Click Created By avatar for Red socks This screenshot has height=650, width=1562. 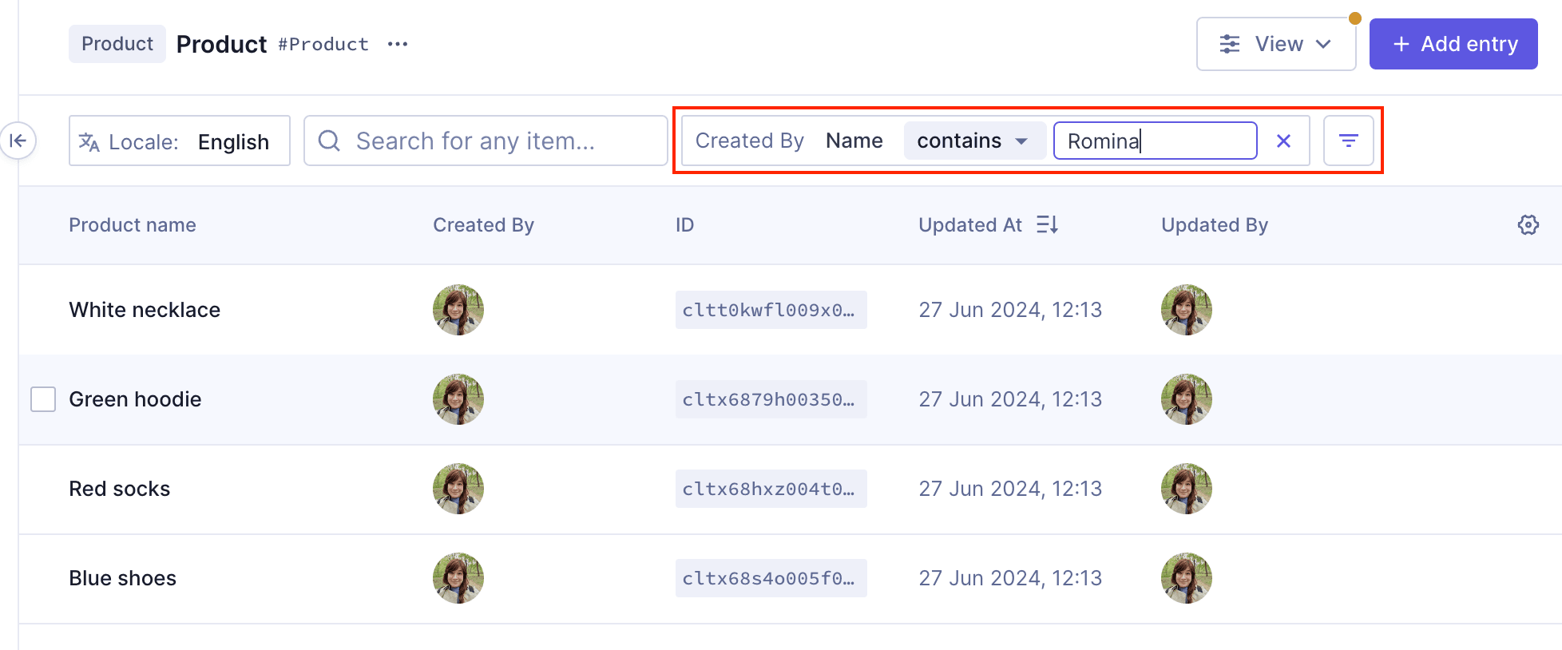(458, 489)
